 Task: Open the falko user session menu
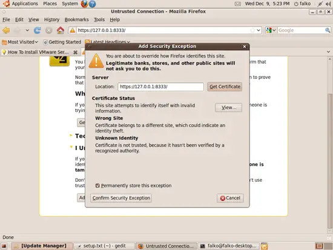point(302,4)
